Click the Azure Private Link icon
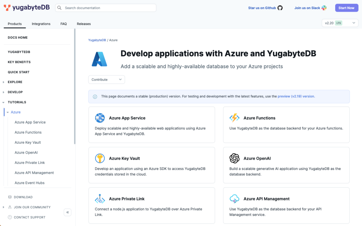 (100, 198)
